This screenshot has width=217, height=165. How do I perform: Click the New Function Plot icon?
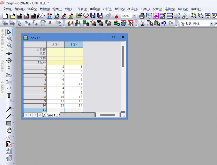(x=40, y=16)
